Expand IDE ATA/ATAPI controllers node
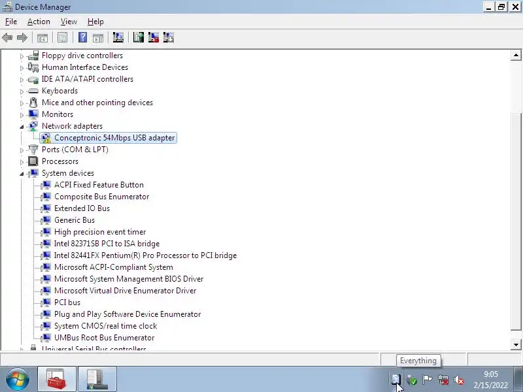The width and height of the screenshot is (523, 392). (x=22, y=80)
